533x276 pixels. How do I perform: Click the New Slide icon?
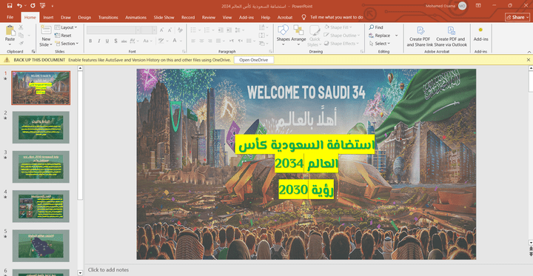point(46,30)
